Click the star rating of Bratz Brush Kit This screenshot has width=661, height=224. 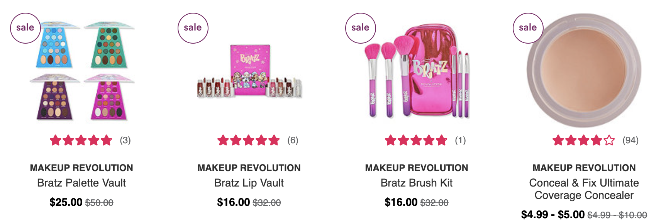416,140
